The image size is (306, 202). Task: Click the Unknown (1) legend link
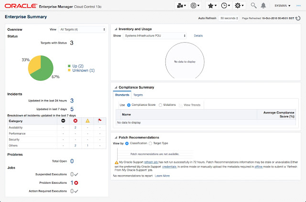click(84, 70)
